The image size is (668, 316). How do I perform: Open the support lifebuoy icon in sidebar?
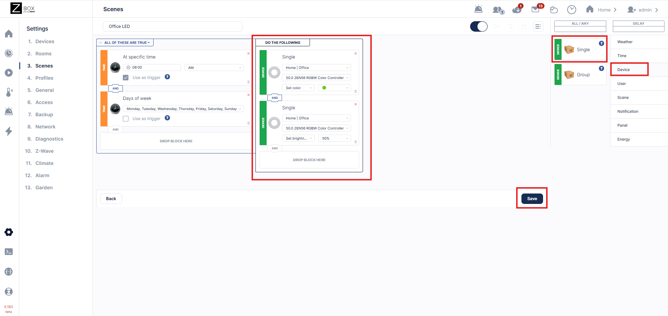pos(9,292)
